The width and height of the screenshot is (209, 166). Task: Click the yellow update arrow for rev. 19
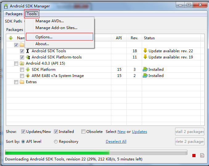145,57
